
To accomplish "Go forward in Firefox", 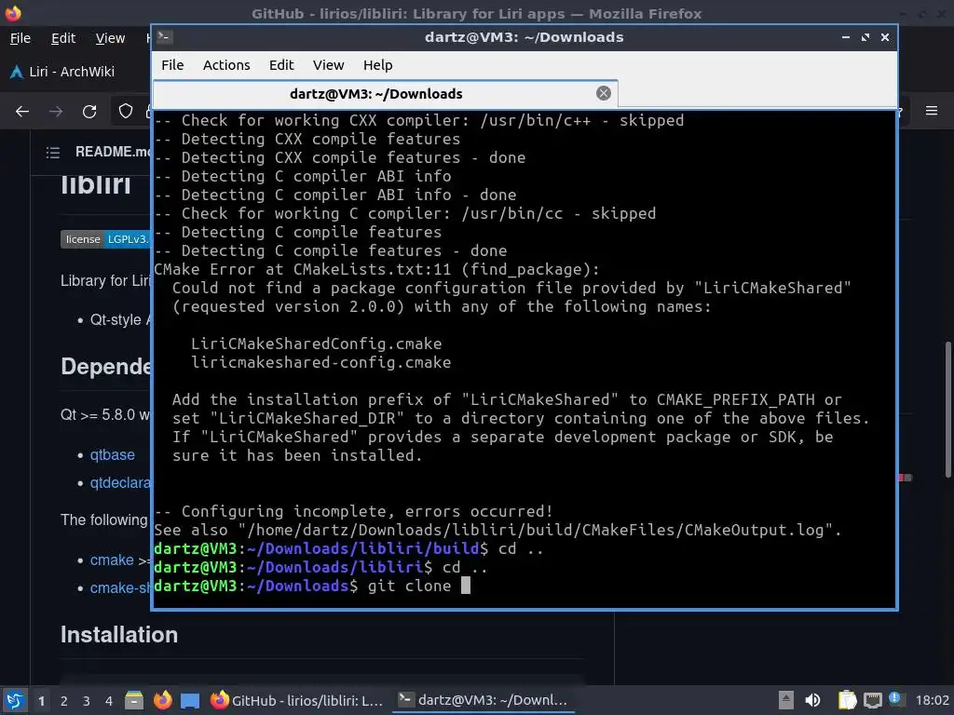I will (56, 112).
